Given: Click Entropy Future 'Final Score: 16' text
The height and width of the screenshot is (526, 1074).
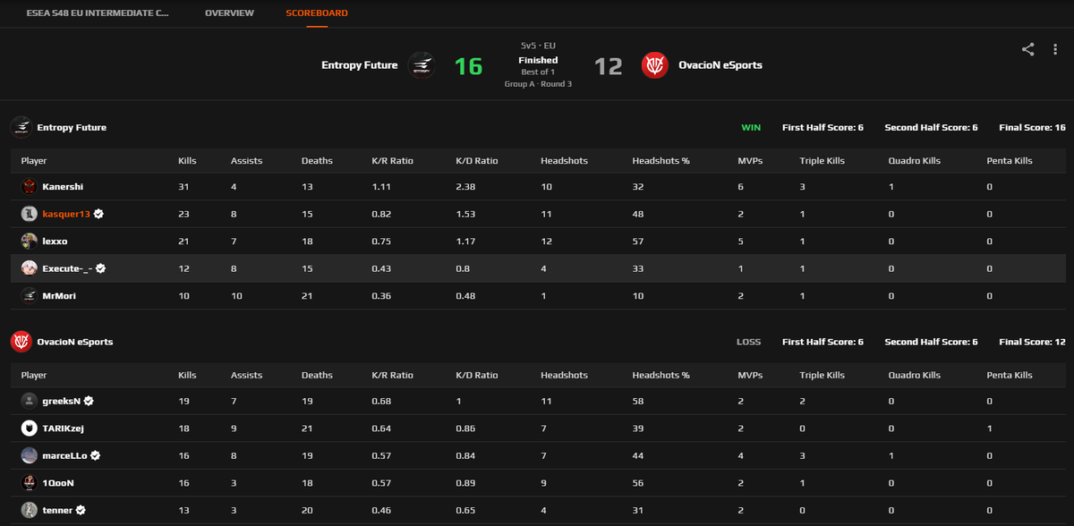Looking at the screenshot, I should coord(1032,127).
